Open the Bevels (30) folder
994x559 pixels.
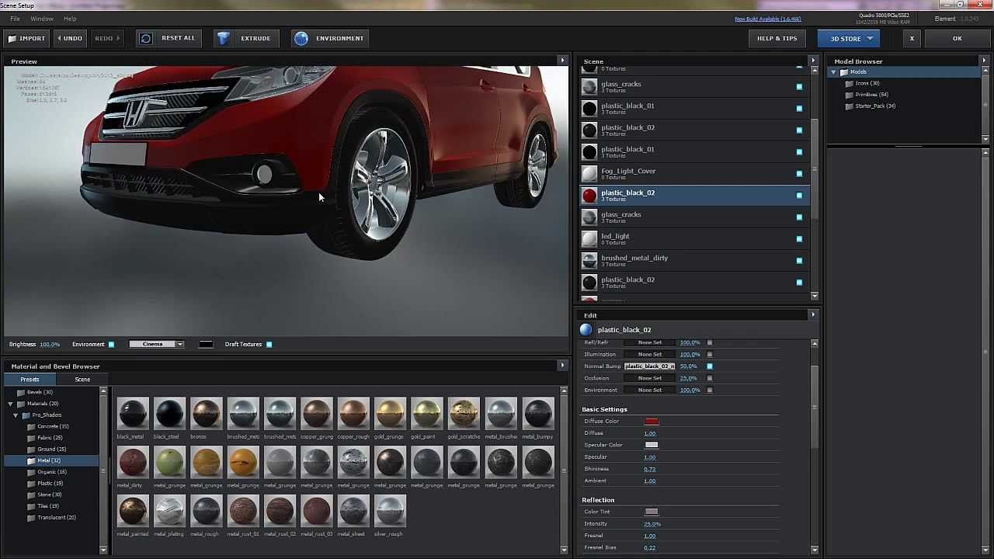pos(40,392)
